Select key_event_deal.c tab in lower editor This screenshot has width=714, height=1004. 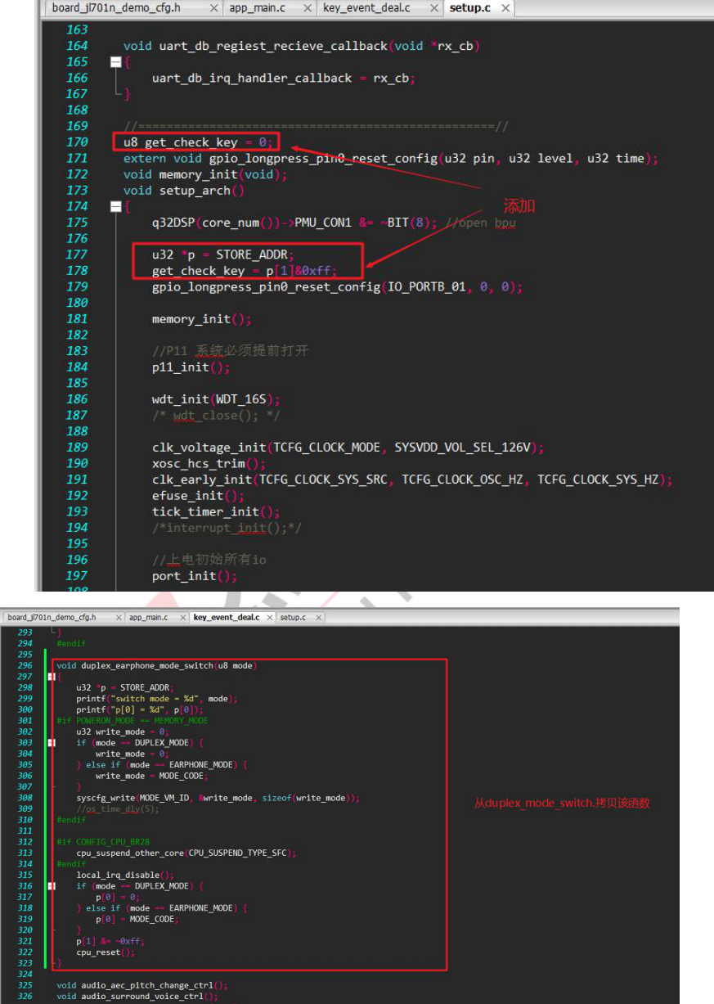pyautogui.click(x=226, y=617)
